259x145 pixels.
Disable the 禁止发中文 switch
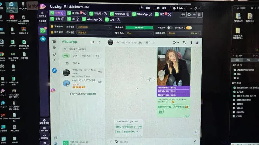[189, 27]
